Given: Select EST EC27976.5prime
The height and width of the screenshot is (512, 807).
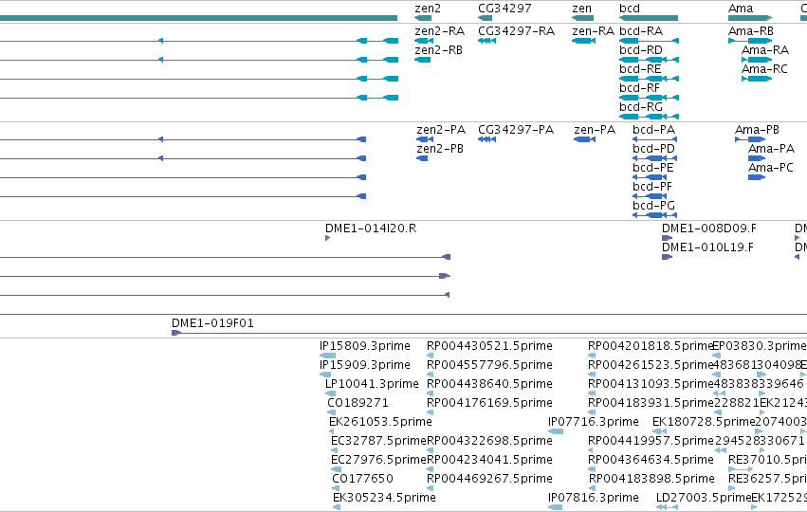Looking at the screenshot, I should pos(337,469).
